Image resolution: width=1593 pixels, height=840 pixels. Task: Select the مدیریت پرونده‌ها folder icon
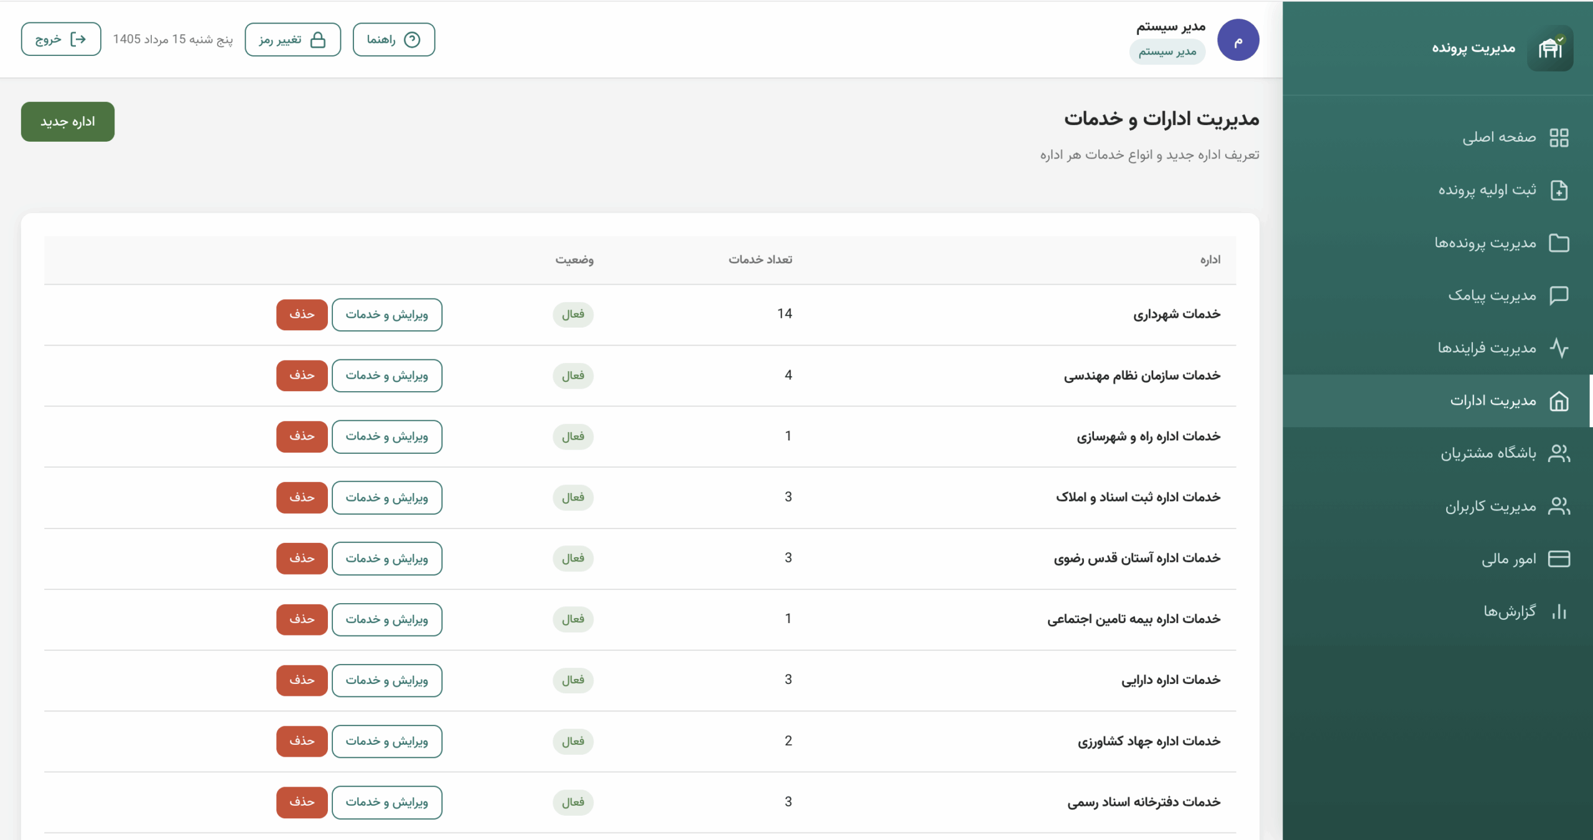tap(1559, 242)
